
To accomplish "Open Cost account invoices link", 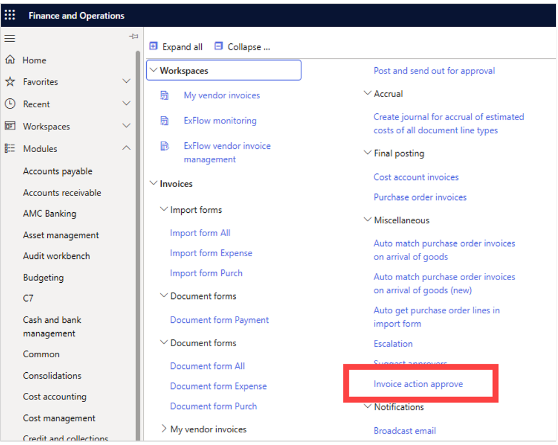I will coord(416,177).
